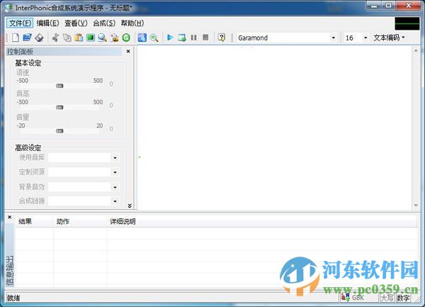Click the audio waveform display box
The width and height of the screenshot is (425, 307).
coord(407,24)
